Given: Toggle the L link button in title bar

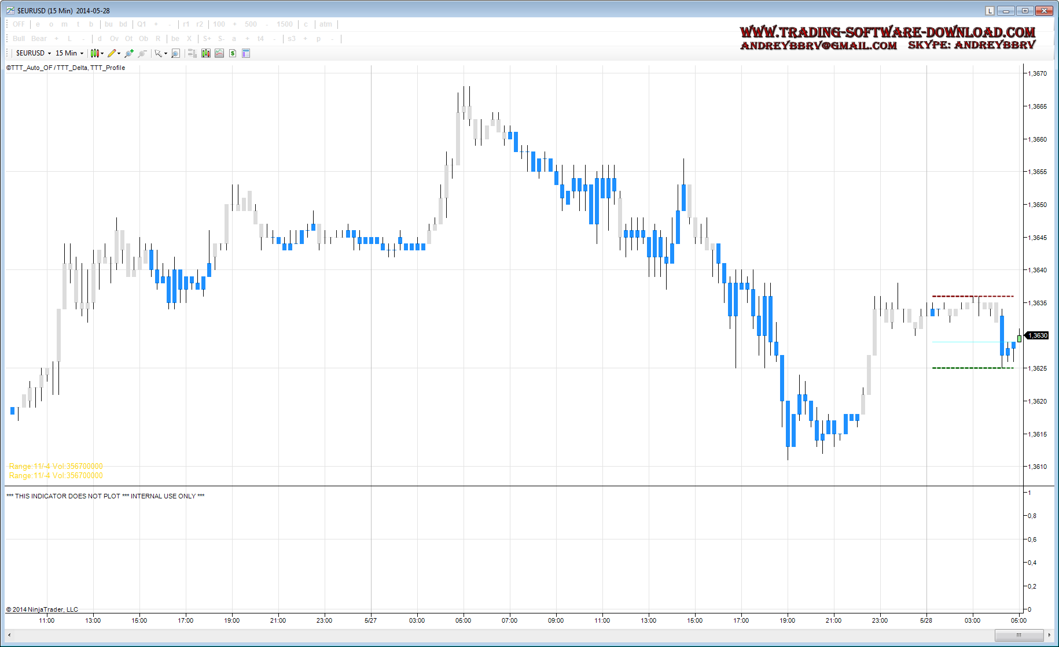Looking at the screenshot, I should point(990,10).
